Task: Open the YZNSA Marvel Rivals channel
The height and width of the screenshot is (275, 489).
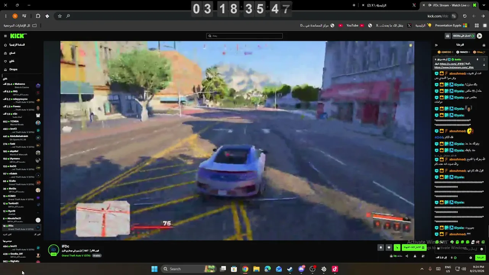Action: pyautogui.click(x=22, y=123)
